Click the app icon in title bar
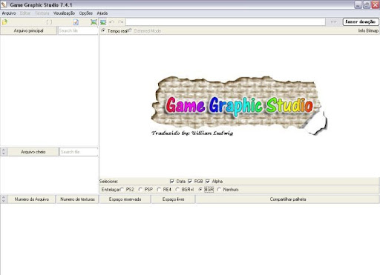380x275 pixels. [x=4, y=4]
